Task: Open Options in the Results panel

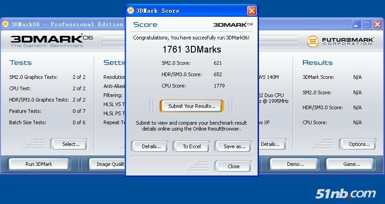Action: (359, 144)
